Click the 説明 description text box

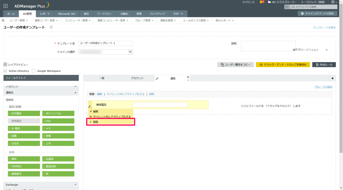tap(268, 46)
